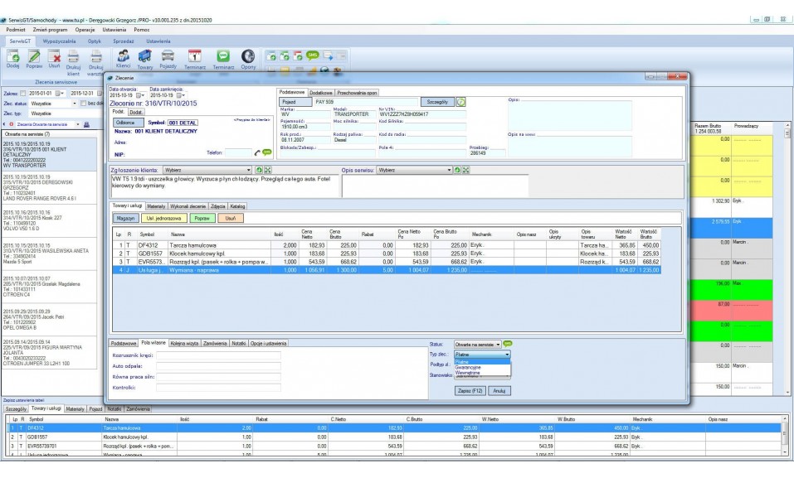Screen dimensions: 794x478
Task: Click the orange-colored Usuń item button
Action: click(231, 218)
